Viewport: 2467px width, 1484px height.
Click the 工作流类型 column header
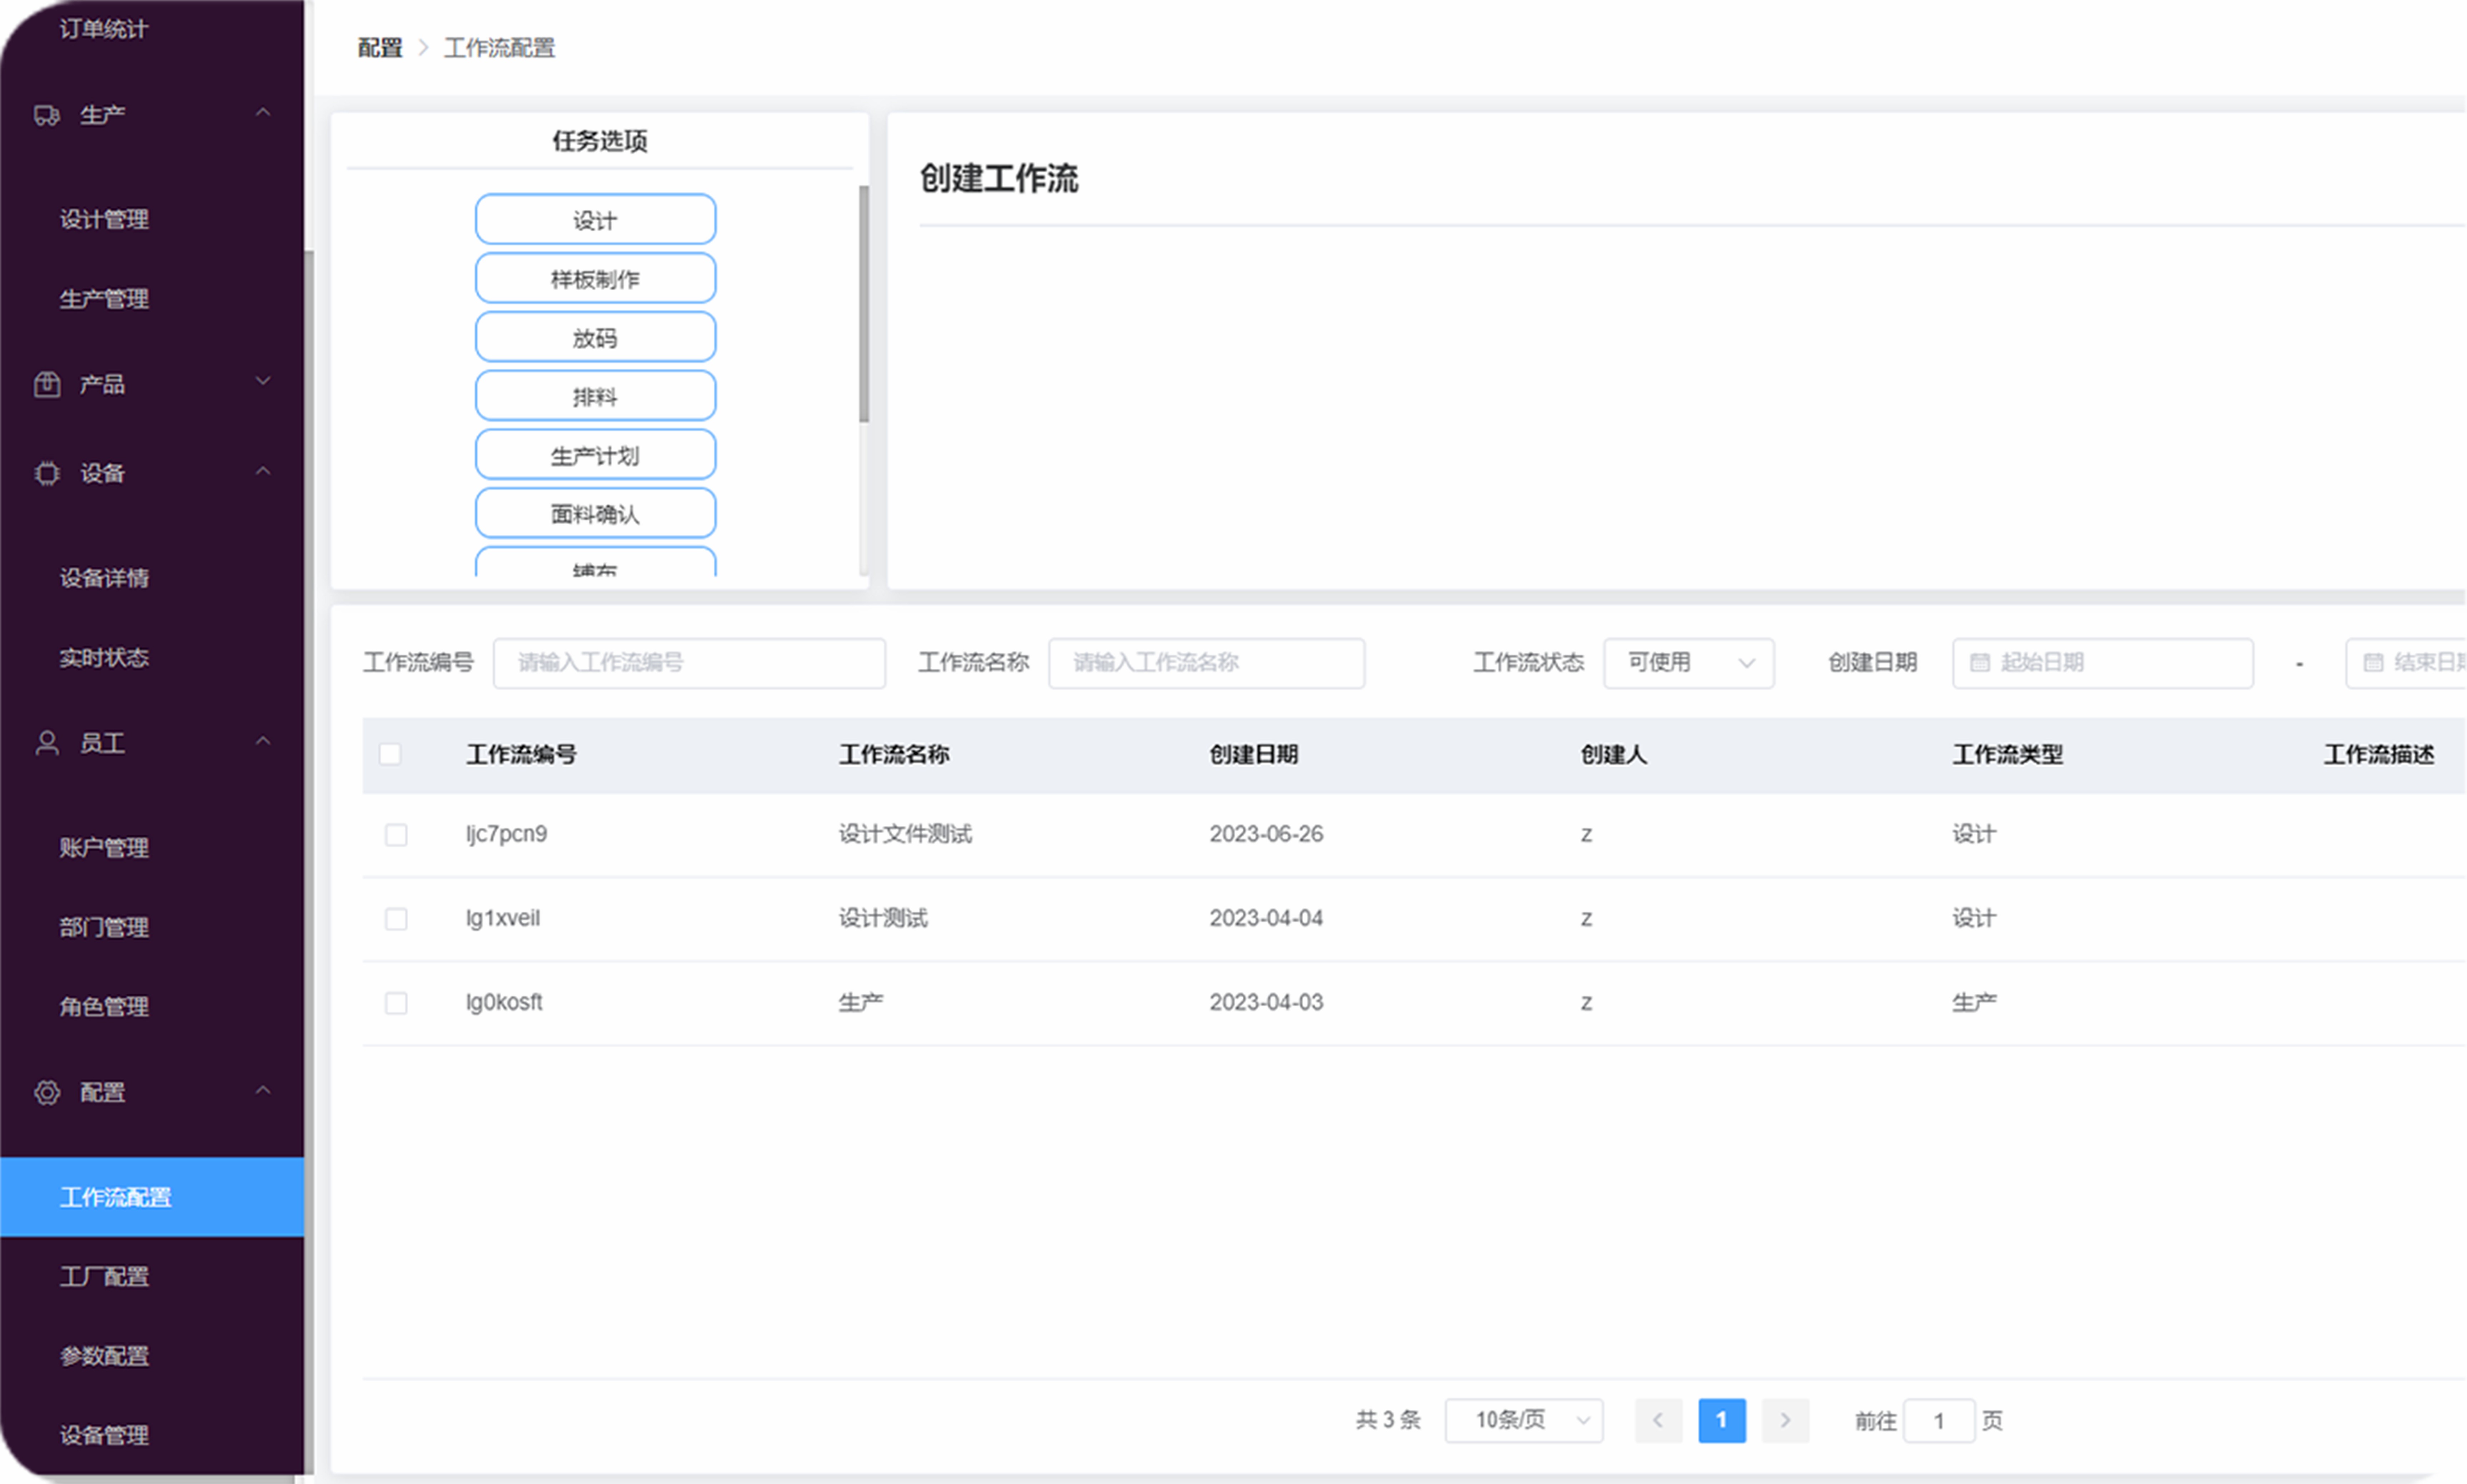pos(2008,755)
